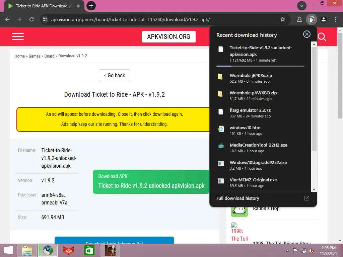Screen dimensions: 343x257
Task: Click the flarg emulator file icon
Action: click(221, 112)
